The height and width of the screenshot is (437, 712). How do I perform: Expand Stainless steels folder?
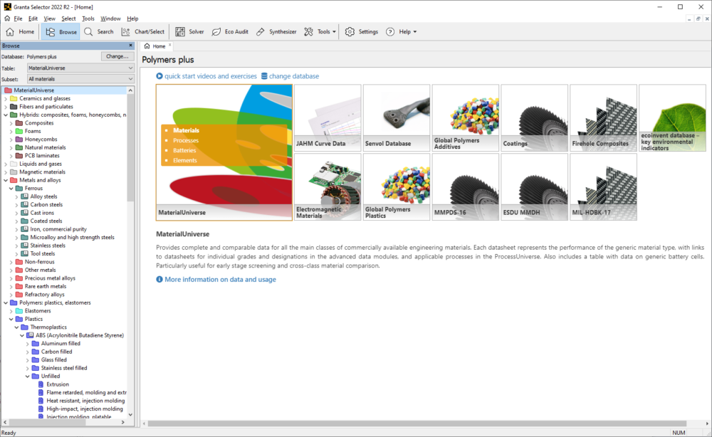pyautogui.click(x=17, y=246)
